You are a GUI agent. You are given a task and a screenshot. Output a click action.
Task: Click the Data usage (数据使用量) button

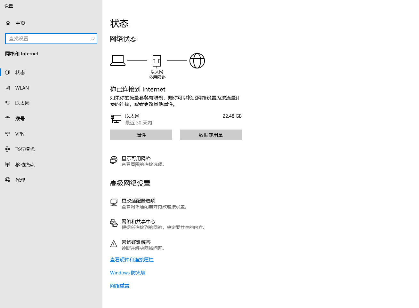(x=211, y=135)
